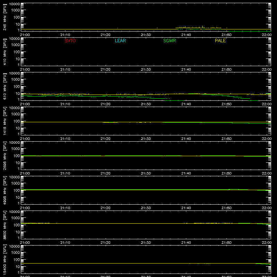Click the yellow PALE legend label
The height and width of the screenshot is (277, 277).
coord(220,41)
